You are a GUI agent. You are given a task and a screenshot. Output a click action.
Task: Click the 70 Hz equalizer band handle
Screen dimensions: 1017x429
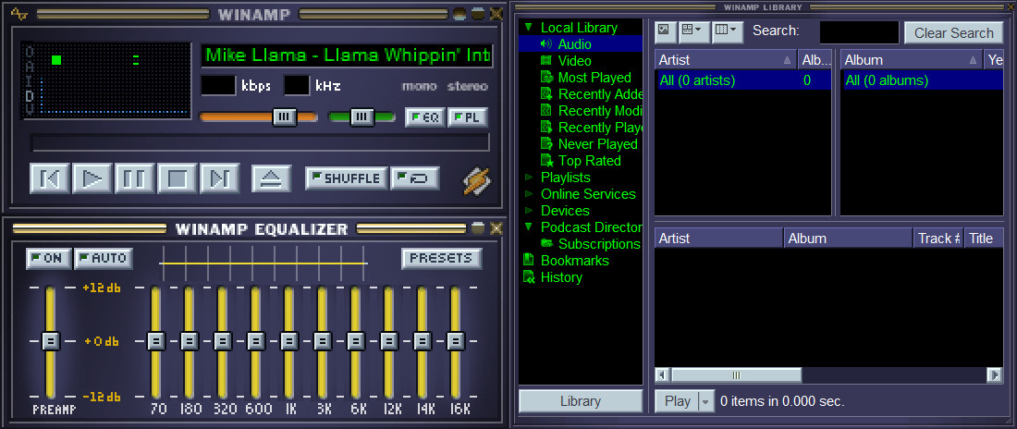[155, 341]
